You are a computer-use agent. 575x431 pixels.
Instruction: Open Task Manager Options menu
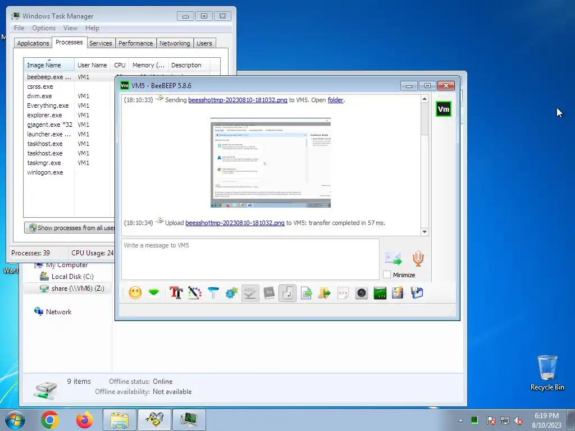tap(44, 28)
